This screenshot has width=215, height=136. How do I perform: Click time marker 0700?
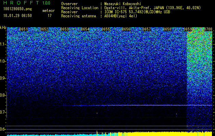coord(208,29)
